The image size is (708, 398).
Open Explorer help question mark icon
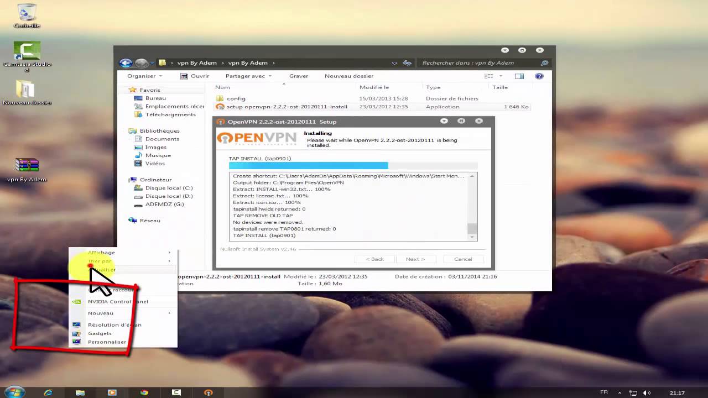tap(539, 76)
